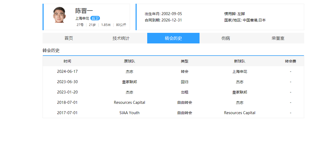Screen dimensions: 333x143
Task: Click the 后卫 position badge
Action: click(95, 18)
